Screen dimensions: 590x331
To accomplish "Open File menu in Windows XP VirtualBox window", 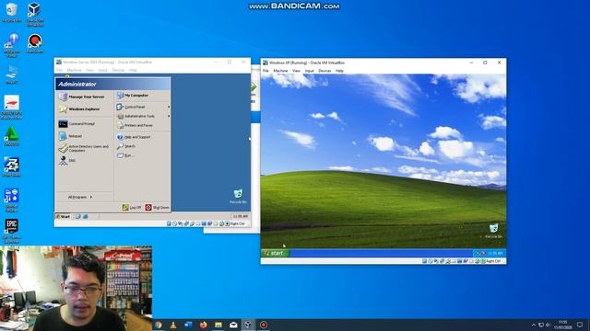I will point(265,71).
